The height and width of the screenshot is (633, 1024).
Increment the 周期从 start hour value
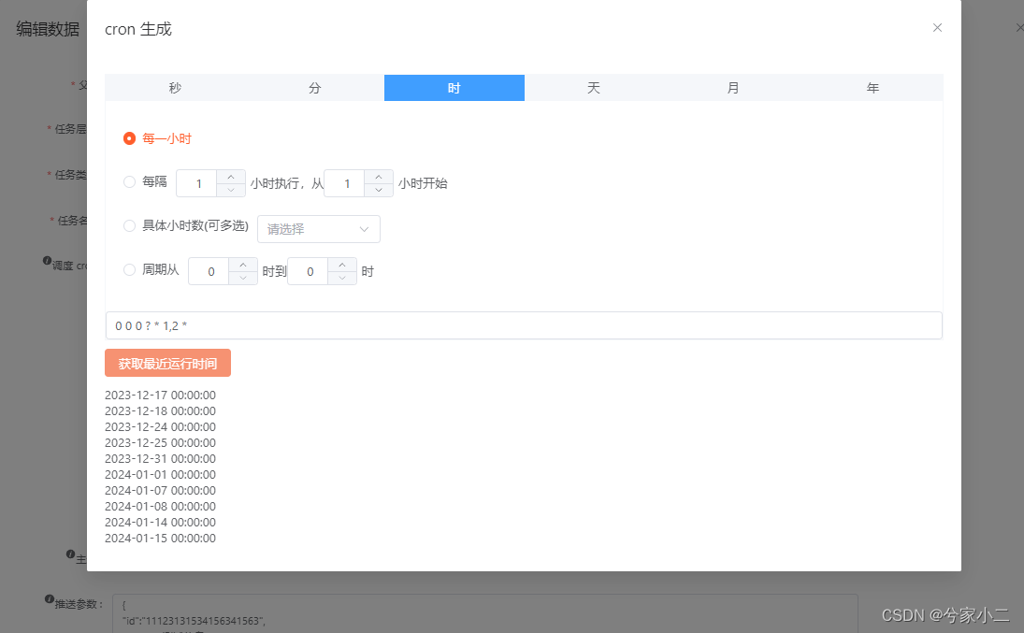click(x=243, y=265)
